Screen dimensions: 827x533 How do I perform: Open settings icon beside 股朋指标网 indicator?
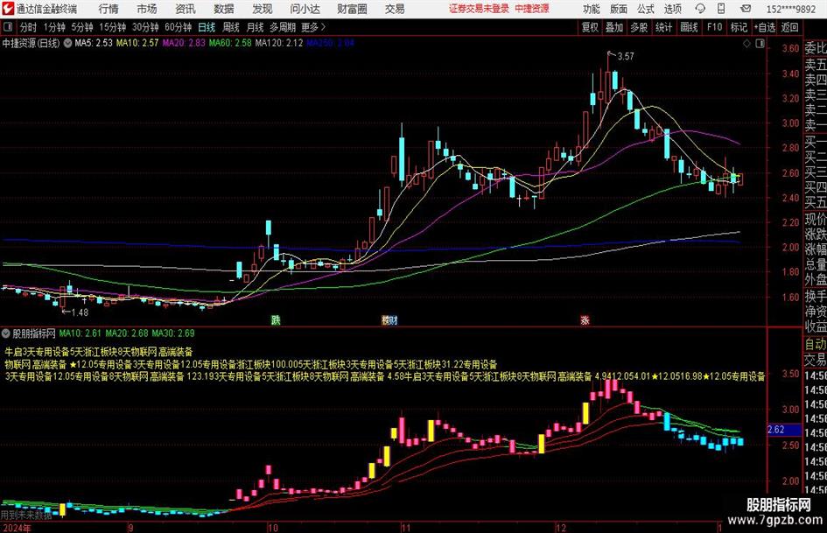click(6, 333)
